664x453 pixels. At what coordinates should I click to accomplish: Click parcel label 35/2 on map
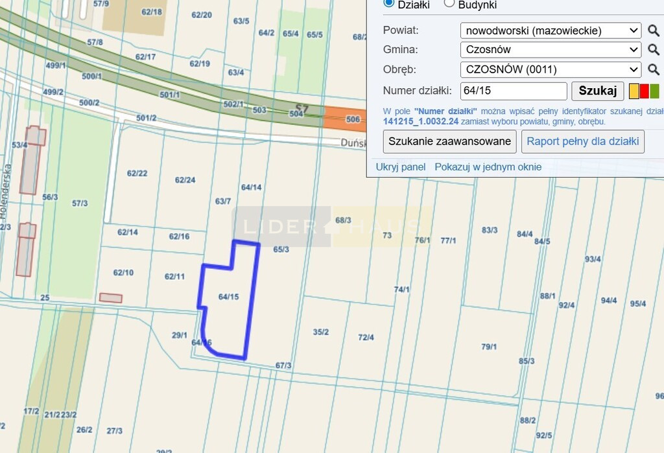[320, 332]
